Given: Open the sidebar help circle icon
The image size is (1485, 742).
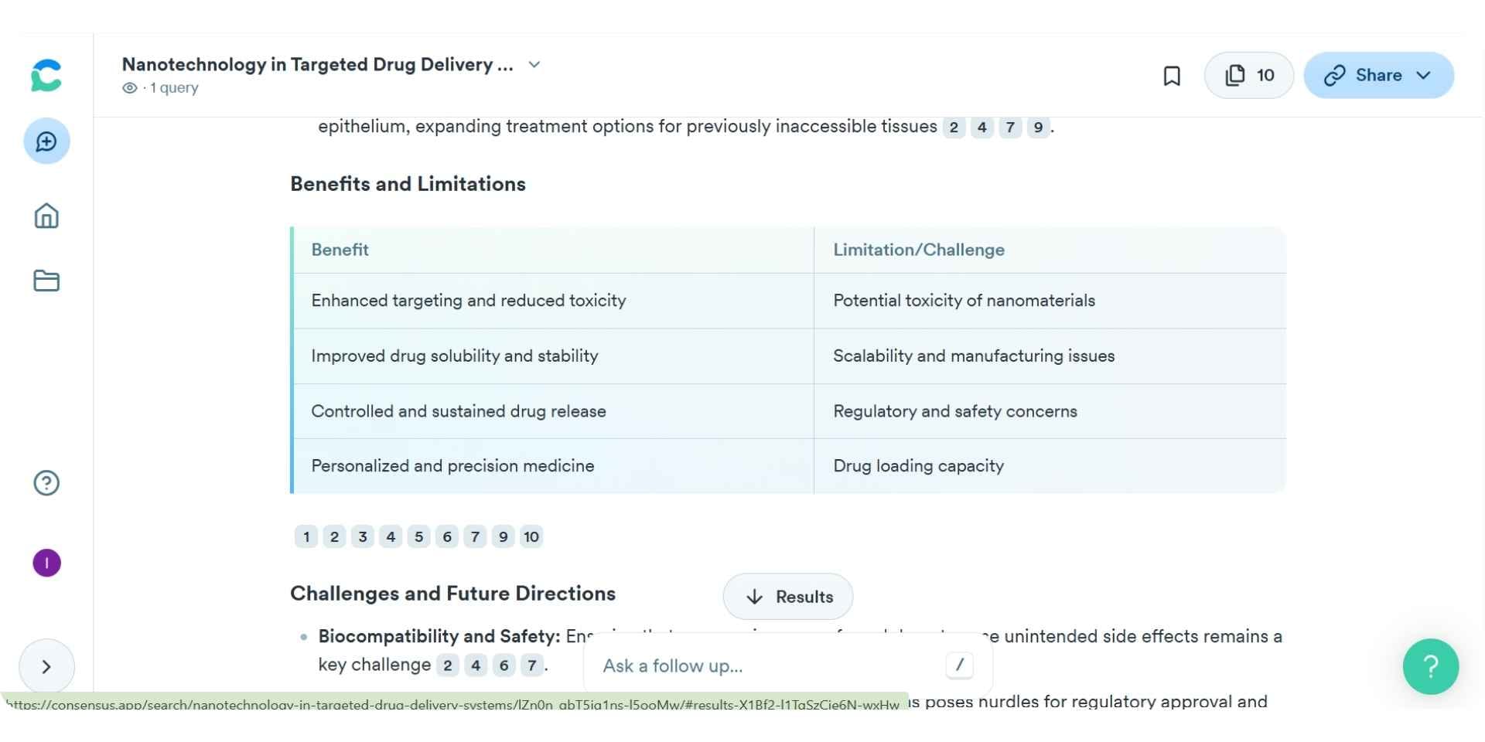Looking at the screenshot, I should 46,483.
